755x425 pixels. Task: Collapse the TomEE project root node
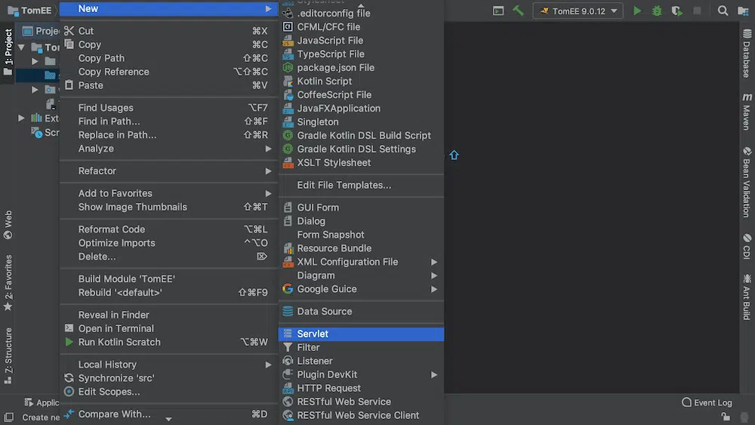(x=22, y=48)
